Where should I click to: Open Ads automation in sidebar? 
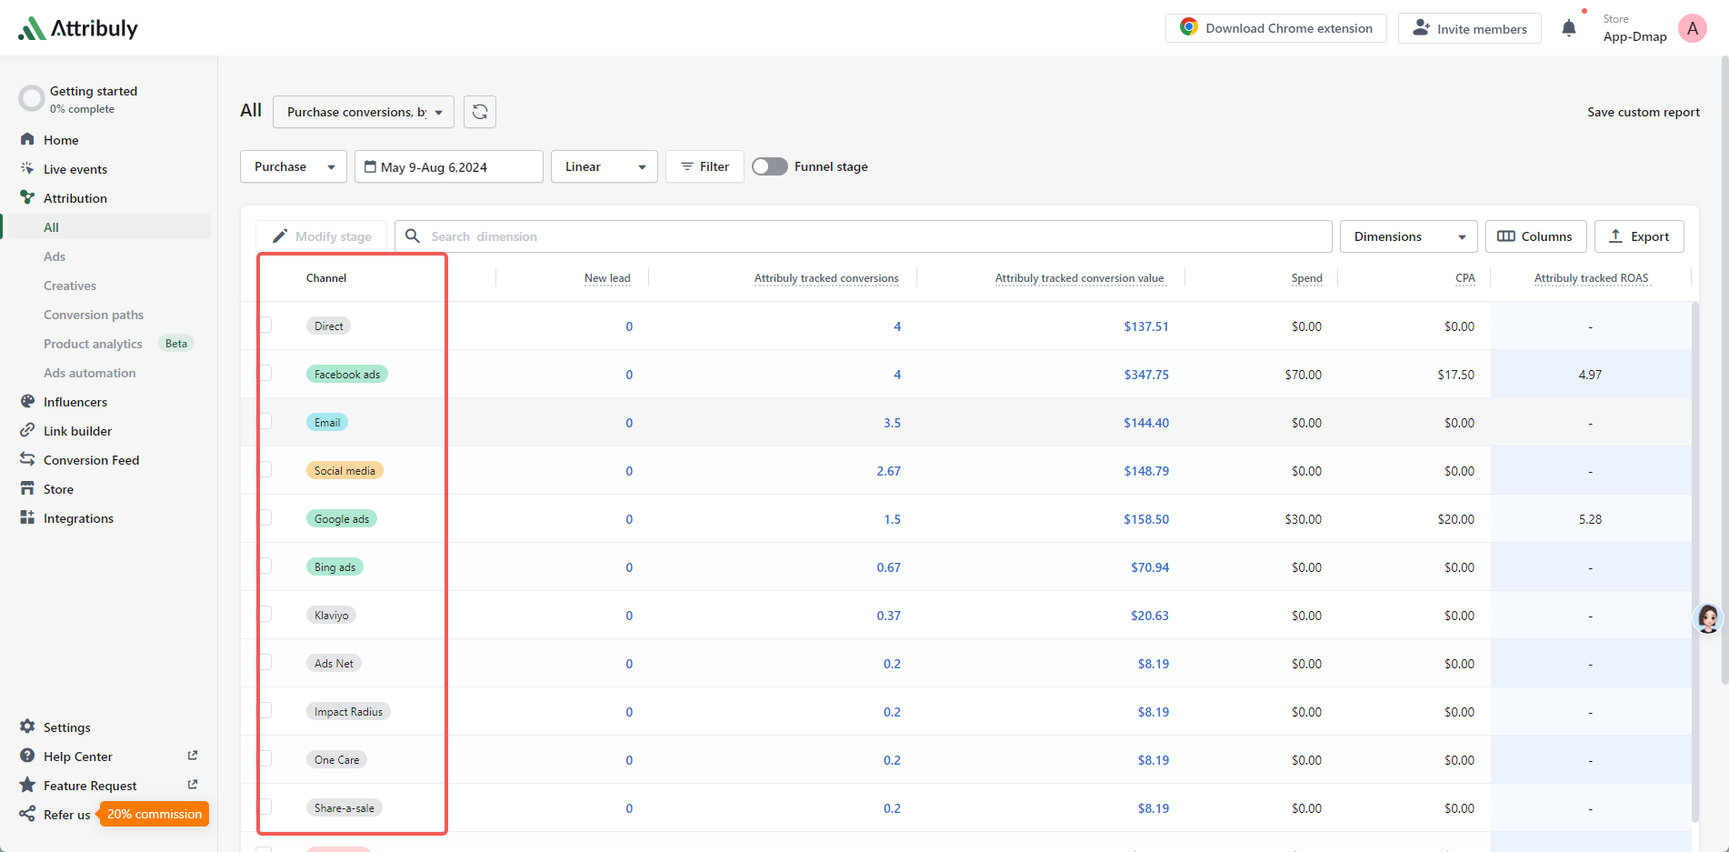(90, 373)
